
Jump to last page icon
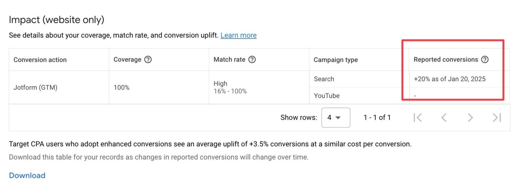(497, 118)
